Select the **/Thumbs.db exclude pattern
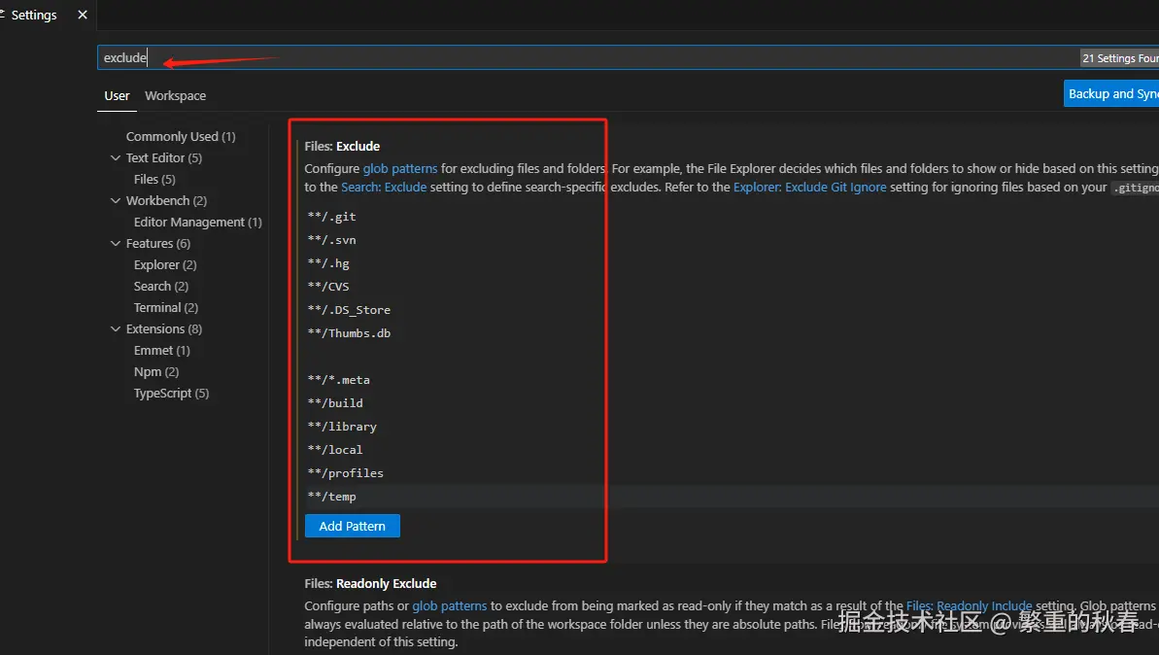 click(349, 333)
